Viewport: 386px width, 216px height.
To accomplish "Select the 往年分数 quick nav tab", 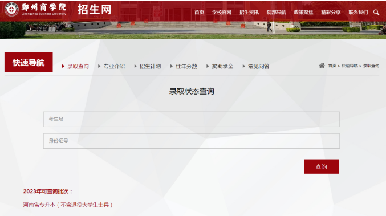I will (186, 66).
